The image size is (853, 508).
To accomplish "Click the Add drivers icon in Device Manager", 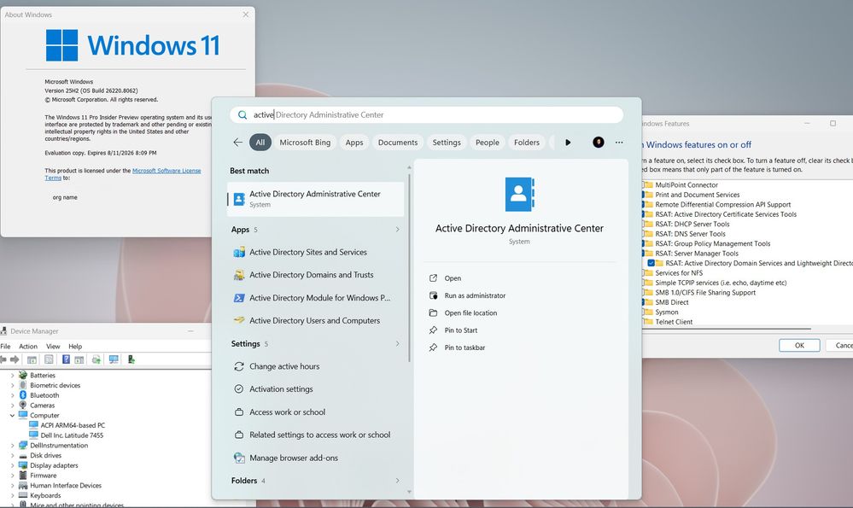I will [131, 359].
